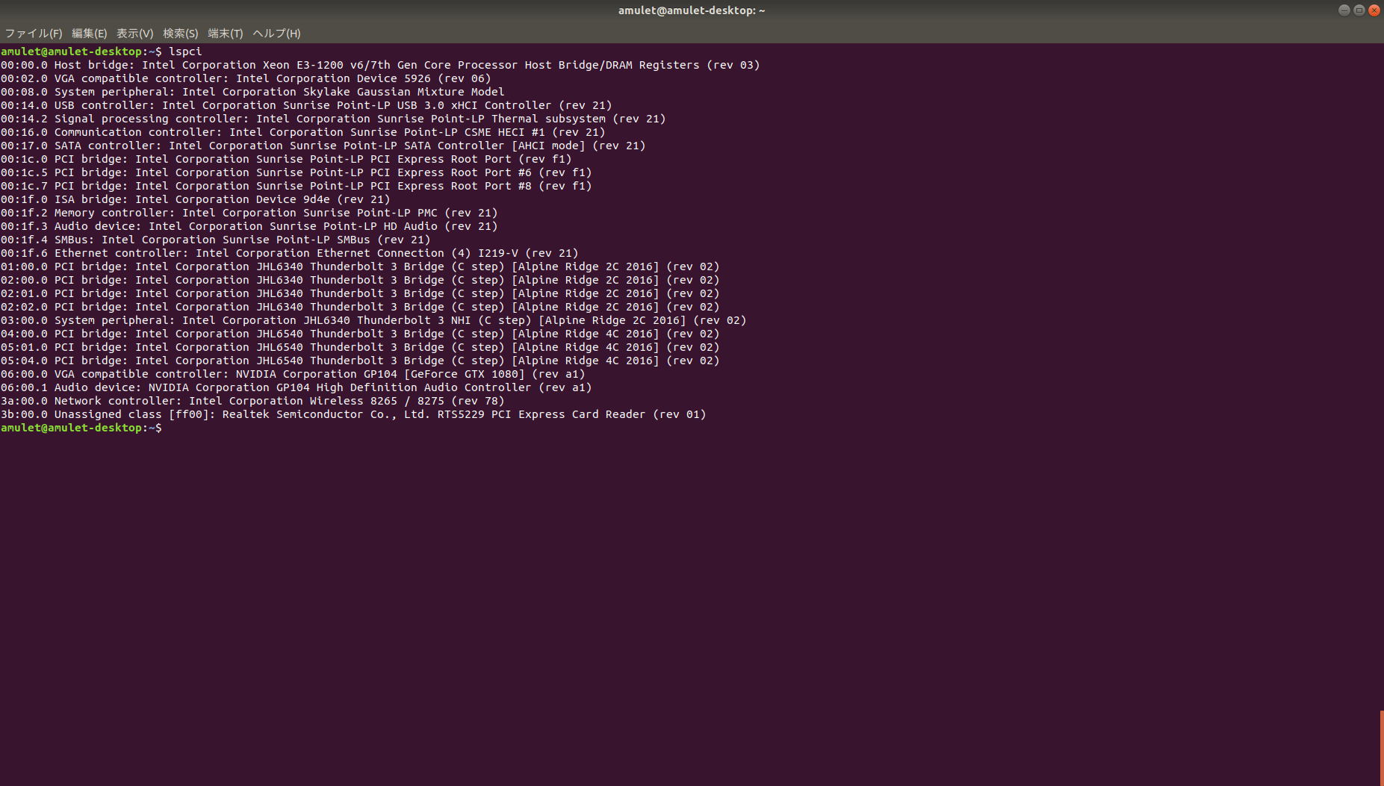Click the window title amulet@amulet-desktop

click(x=692, y=10)
